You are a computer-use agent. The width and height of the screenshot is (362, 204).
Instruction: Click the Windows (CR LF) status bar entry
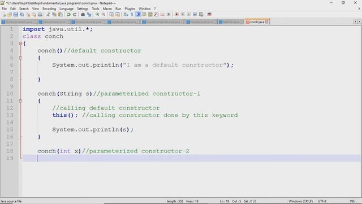(x=300, y=201)
